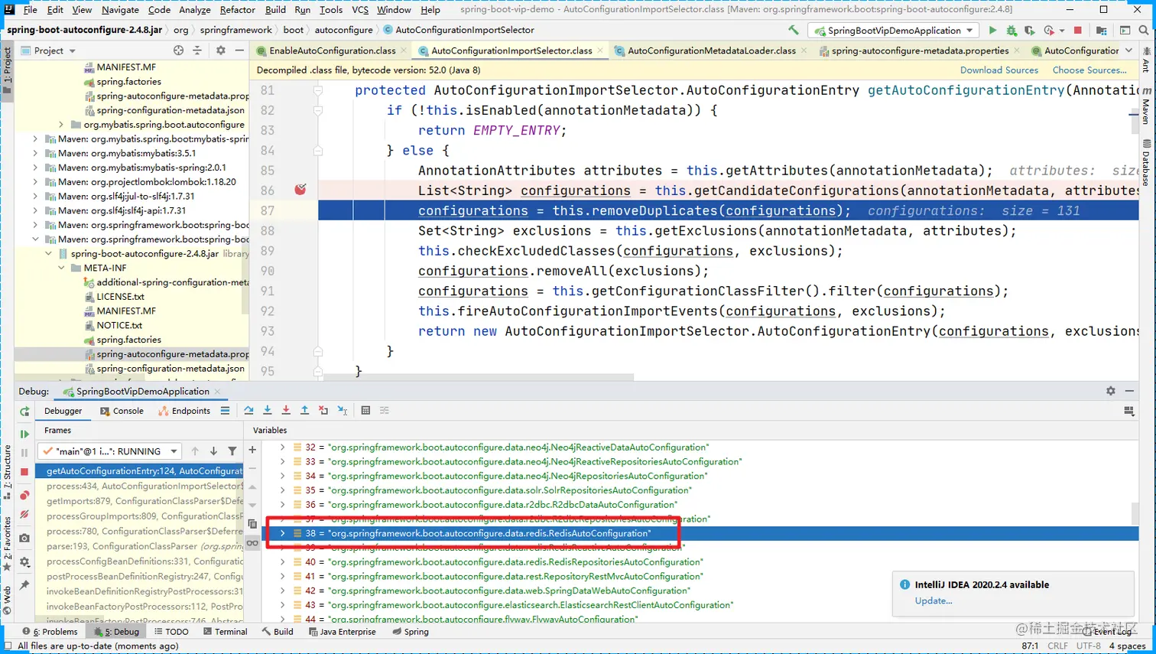
Task: Click Download Sources link
Action: [x=999, y=70]
